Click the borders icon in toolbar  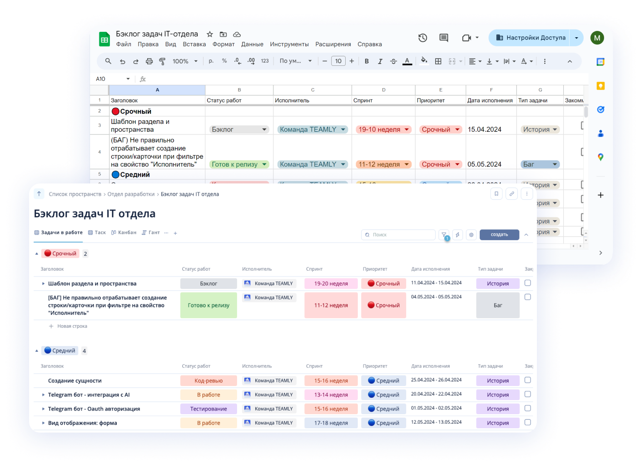[438, 61]
